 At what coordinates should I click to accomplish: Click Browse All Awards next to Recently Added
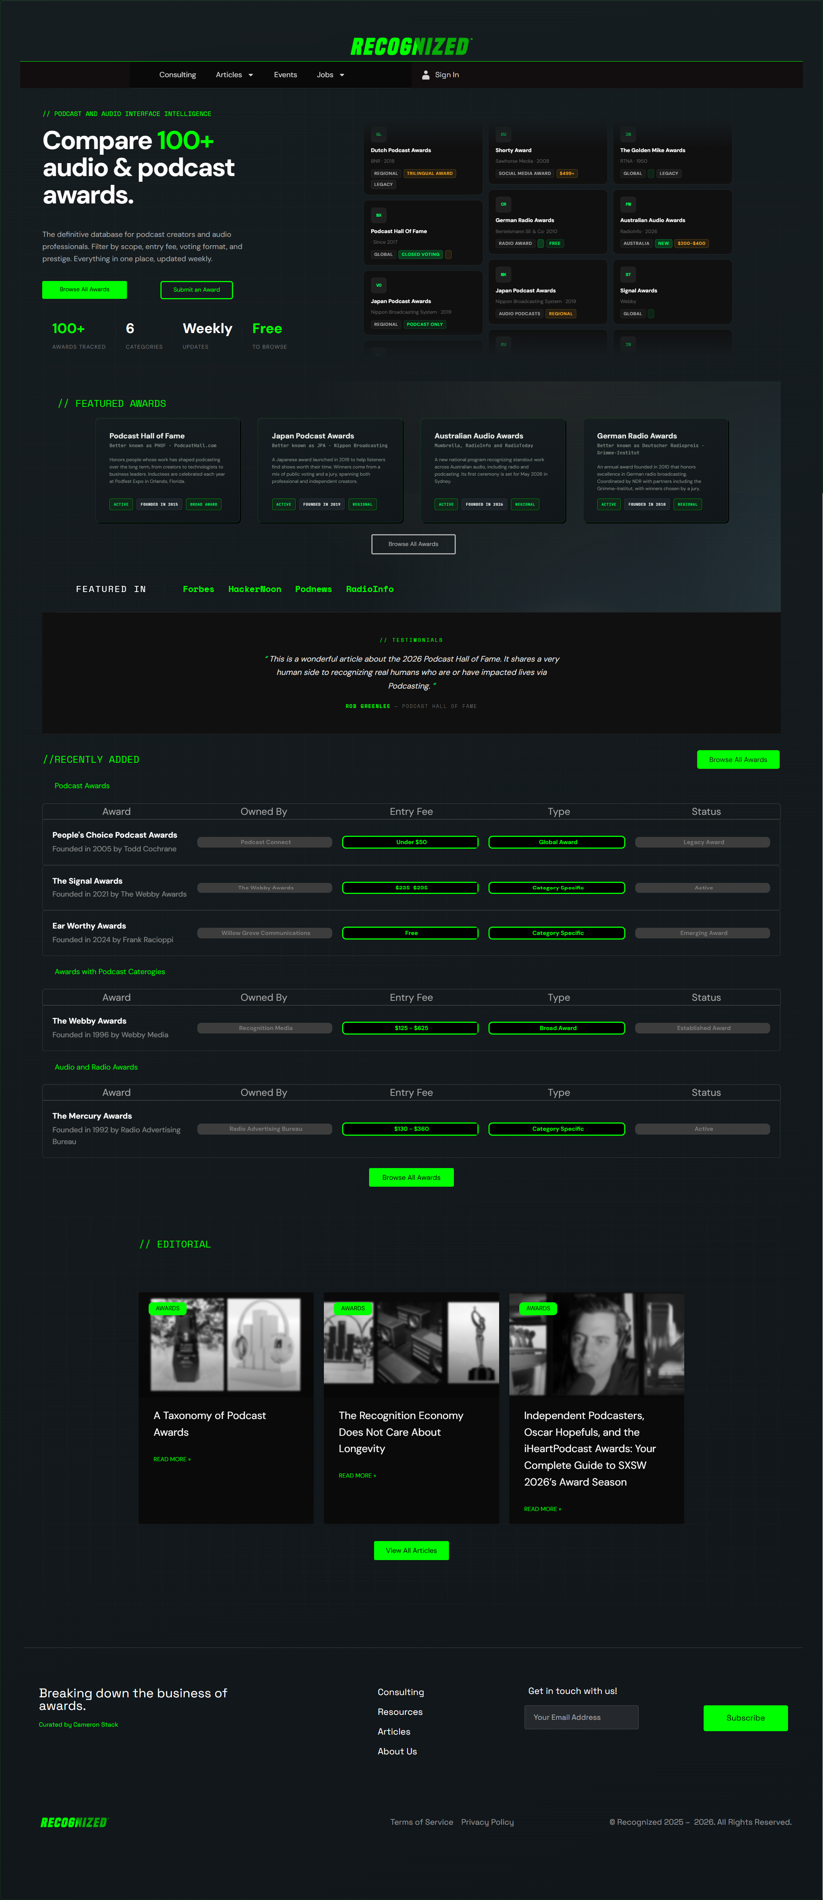[738, 760]
